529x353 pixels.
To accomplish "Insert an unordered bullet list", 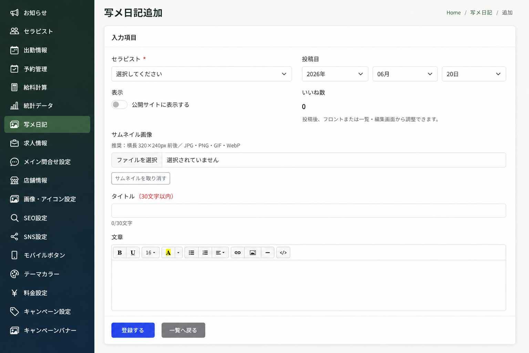I will [191, 253].
